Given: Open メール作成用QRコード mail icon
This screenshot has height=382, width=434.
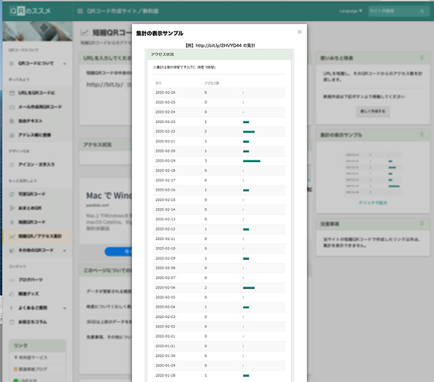Looking at the screenshot, I should point(12,107).
